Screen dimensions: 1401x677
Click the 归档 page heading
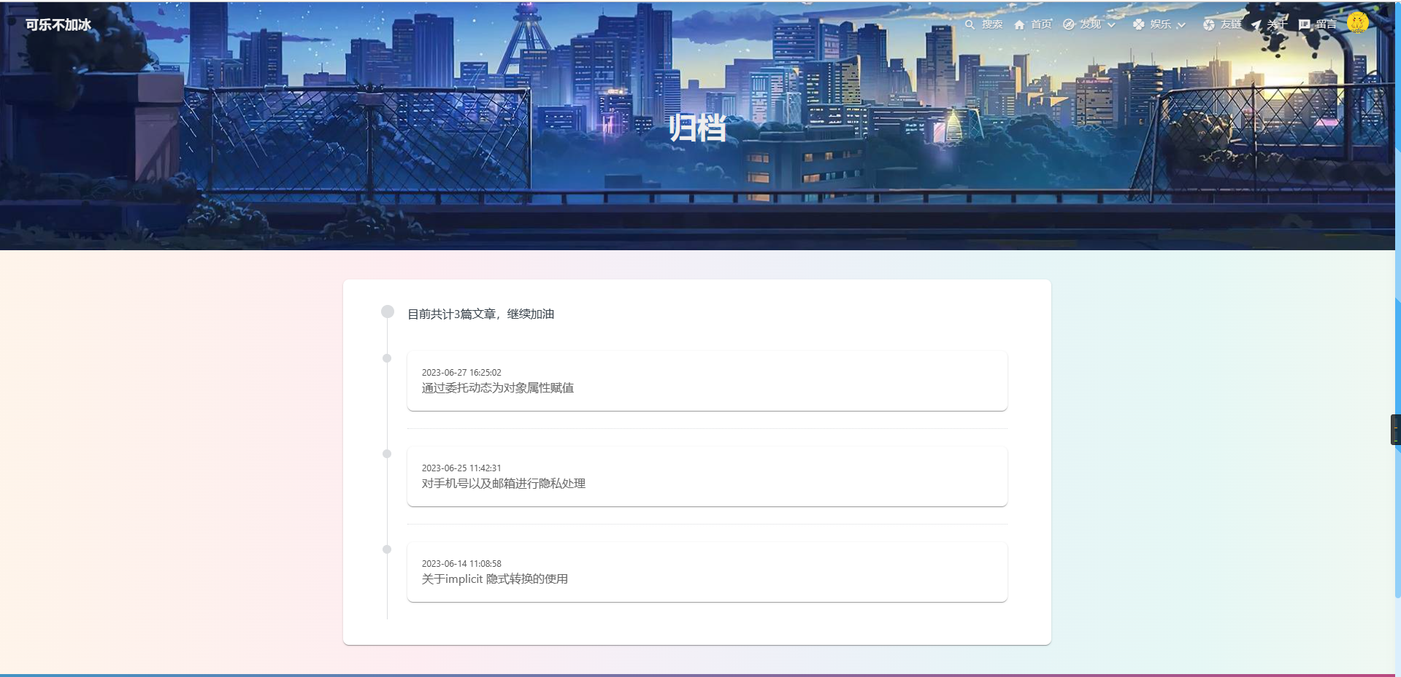pyautogui.click(x=697, y=128)
